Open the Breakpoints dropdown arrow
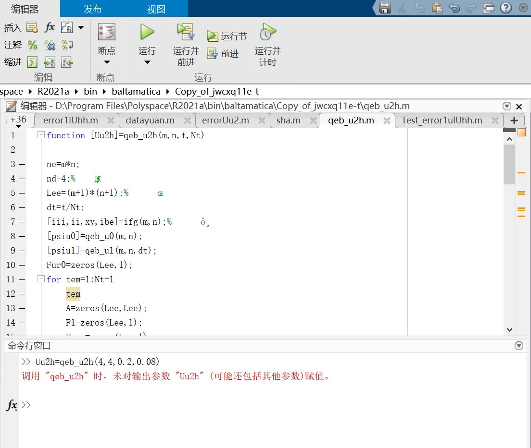Image resolution: width=531 pixels, height=448 pixels. coord(107,62)
